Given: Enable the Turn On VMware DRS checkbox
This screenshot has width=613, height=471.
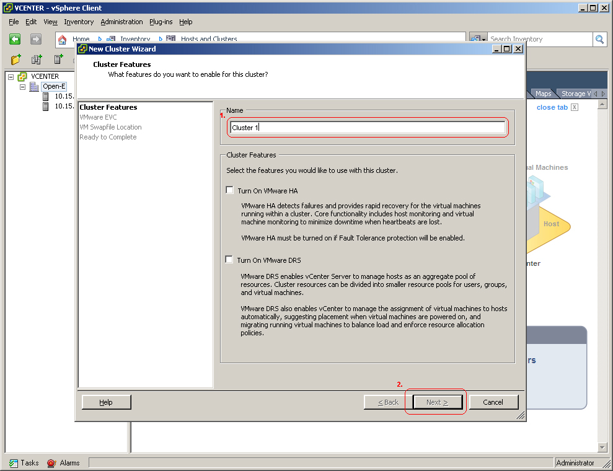Looking at the screenshot, I should 229,260.
